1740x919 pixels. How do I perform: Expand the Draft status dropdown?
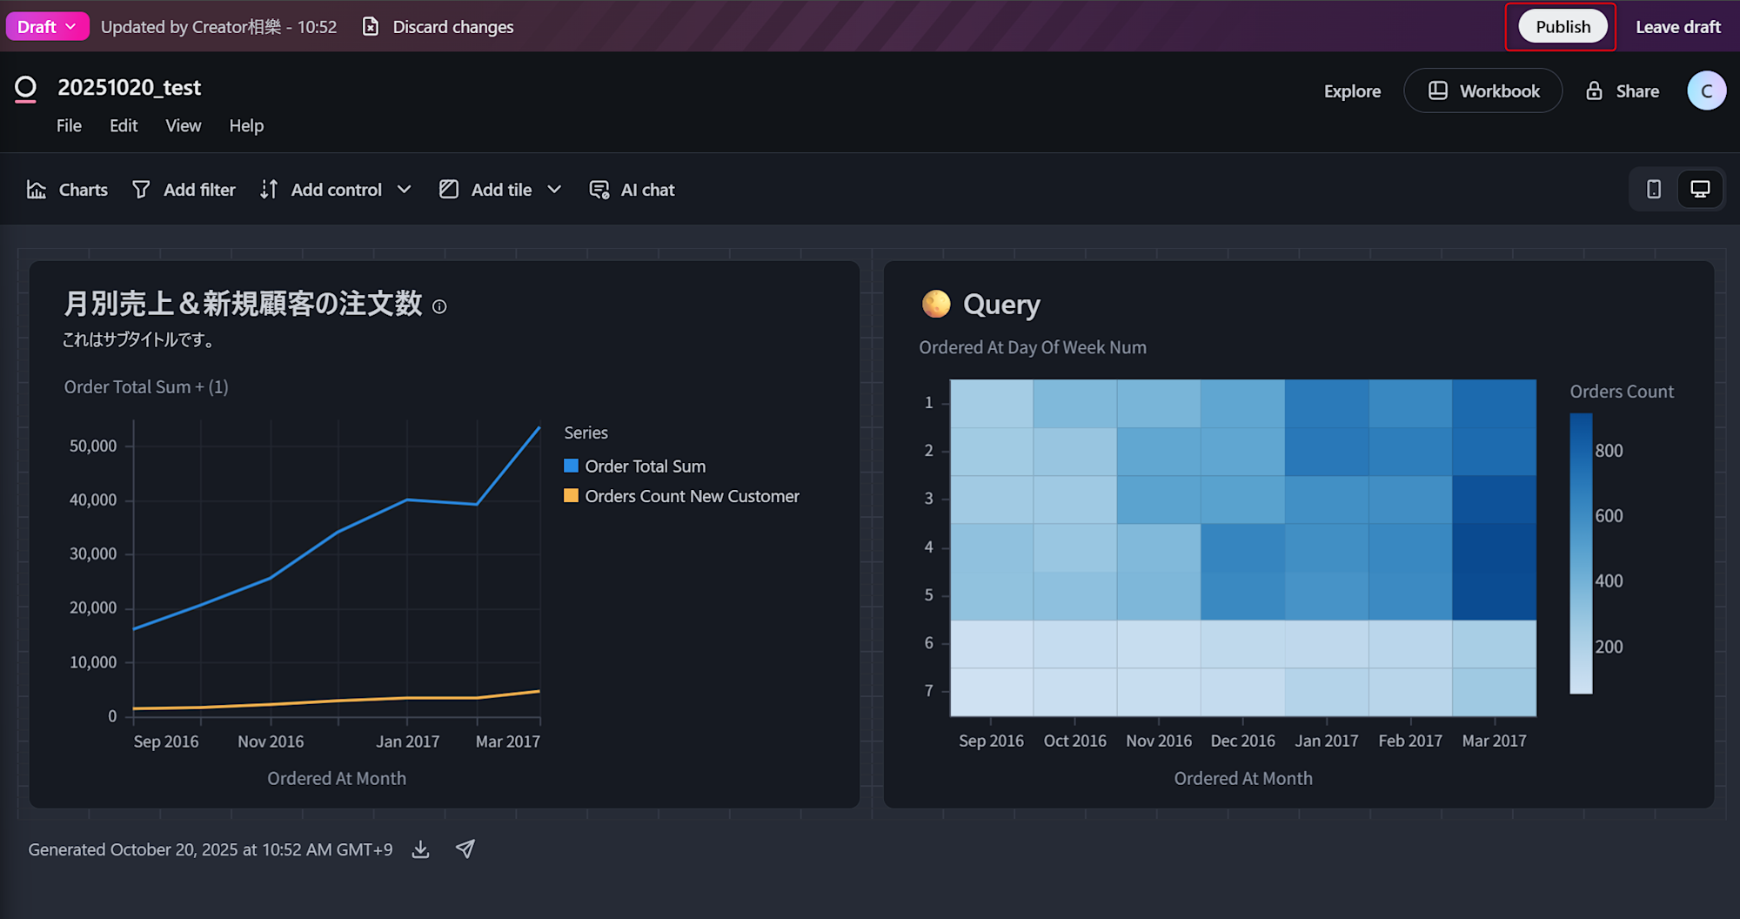(x=47, y=27)
